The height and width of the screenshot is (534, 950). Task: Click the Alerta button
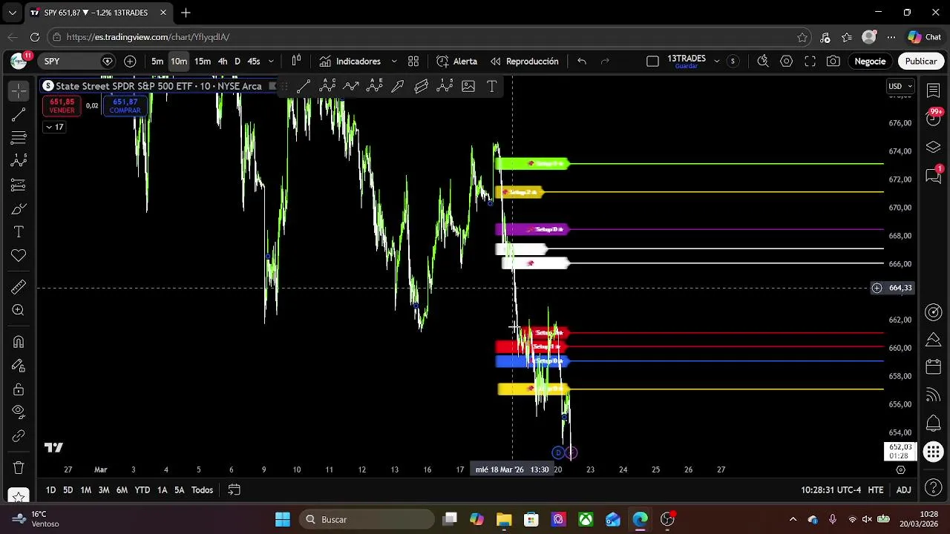pos(456,62)
